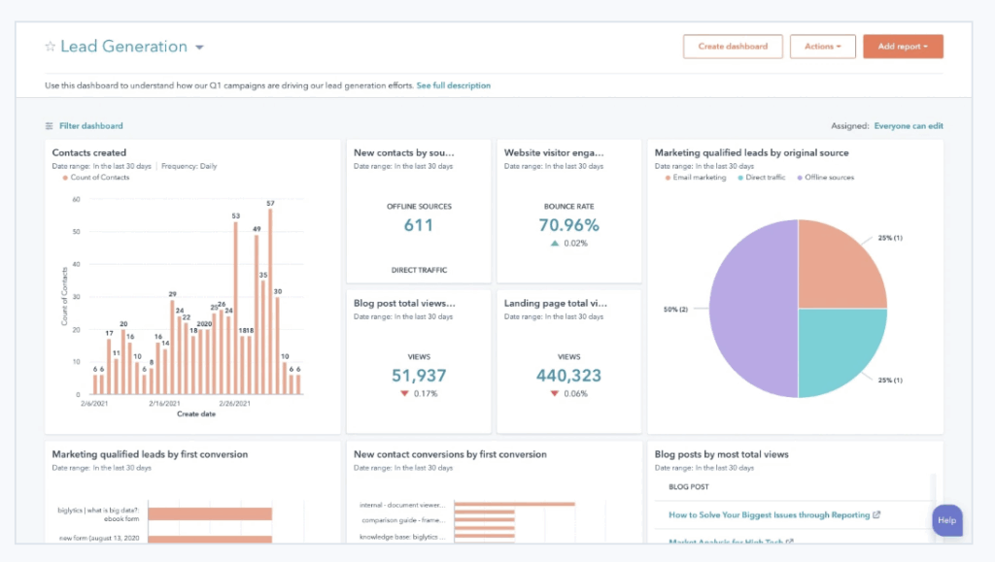Click the bar labeled 57 in Contacts created
Image resolution: width=995 pixels, height=562 pixels.
[270, 301]
